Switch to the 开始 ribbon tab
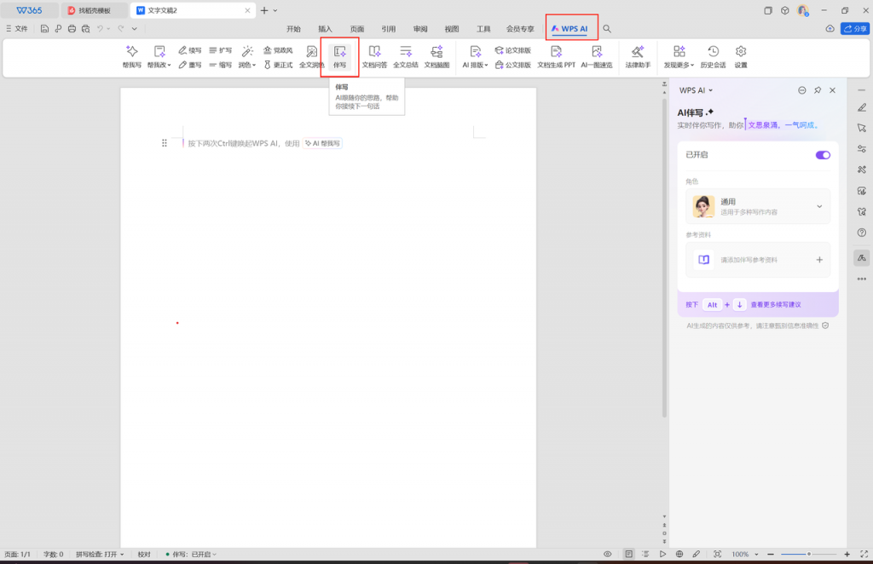Viewport: 873px width, 564px height. point(293,29)
